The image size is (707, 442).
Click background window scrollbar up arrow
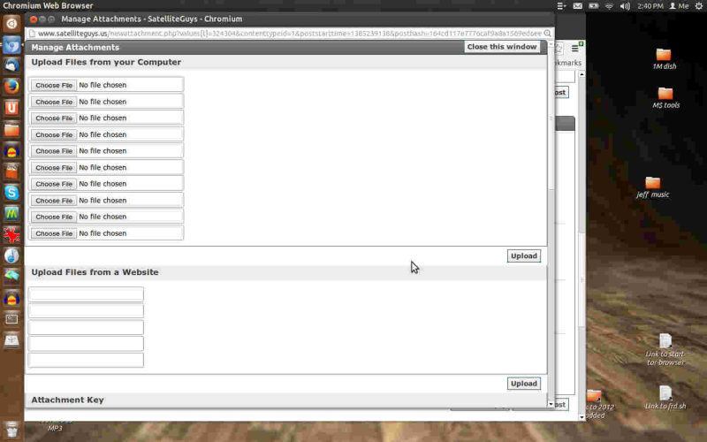(x=582, y=74)
